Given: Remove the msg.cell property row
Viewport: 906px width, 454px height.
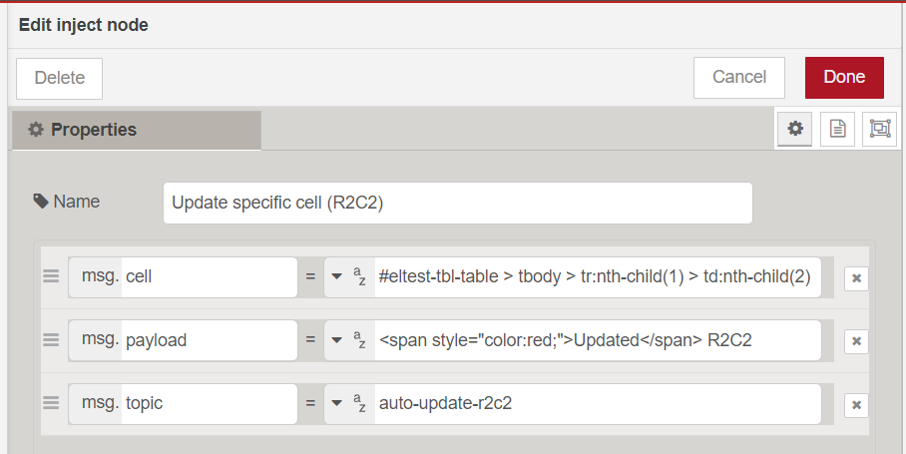Looking at the screenshot, I should coord(856,278).
